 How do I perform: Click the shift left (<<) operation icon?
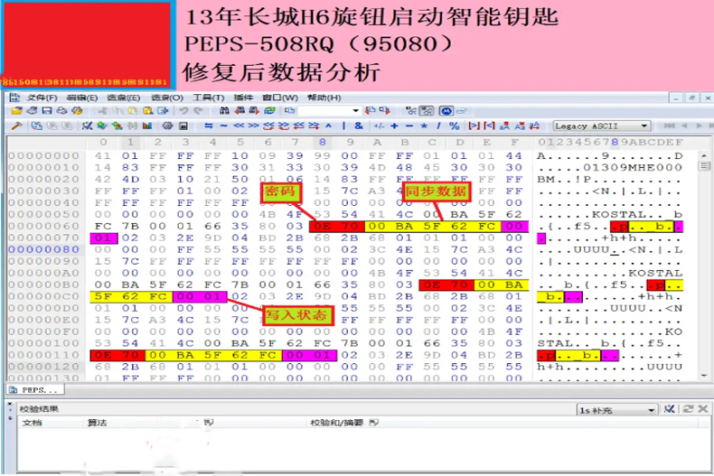(x=240, y=126)
